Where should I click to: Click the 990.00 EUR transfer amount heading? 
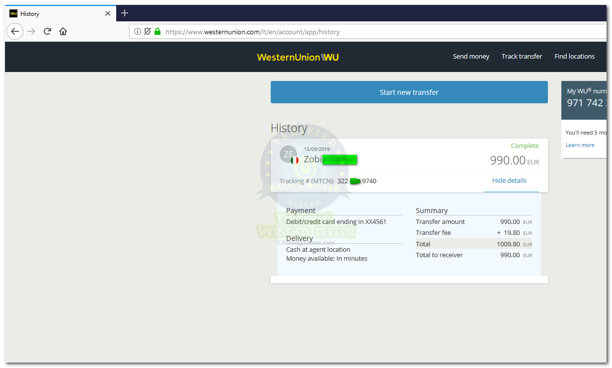(514, 160)
